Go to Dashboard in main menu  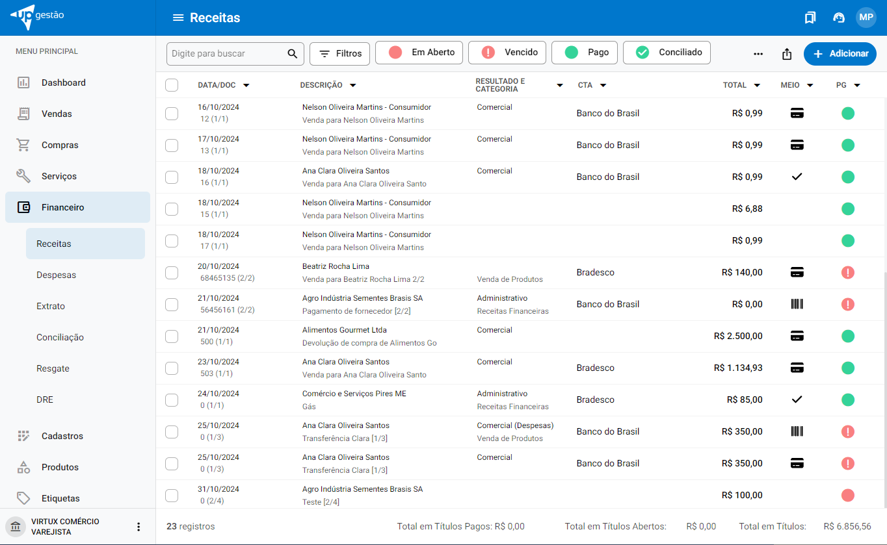point(63,82)
